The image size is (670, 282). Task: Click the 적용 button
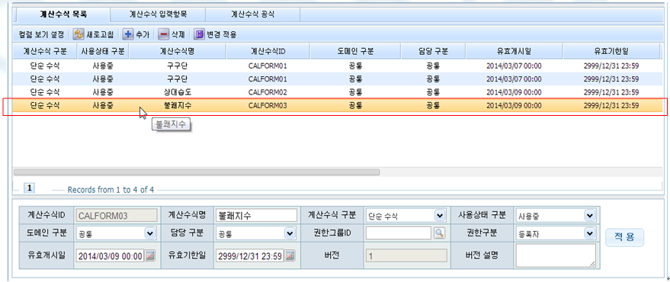624,237
